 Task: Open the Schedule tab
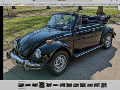pos(42,4)
